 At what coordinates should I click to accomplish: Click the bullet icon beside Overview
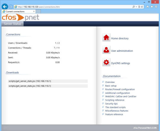pos(103,82)
